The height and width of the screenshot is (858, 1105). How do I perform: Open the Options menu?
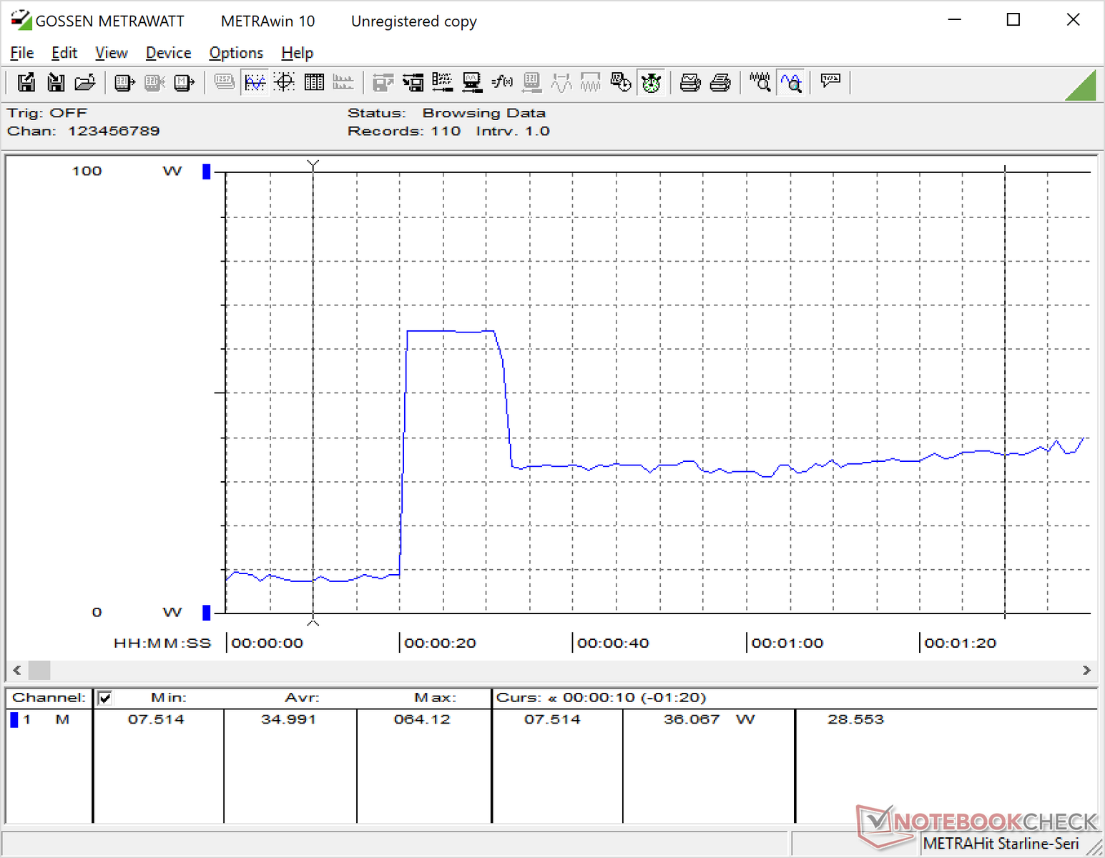point(236,53)
